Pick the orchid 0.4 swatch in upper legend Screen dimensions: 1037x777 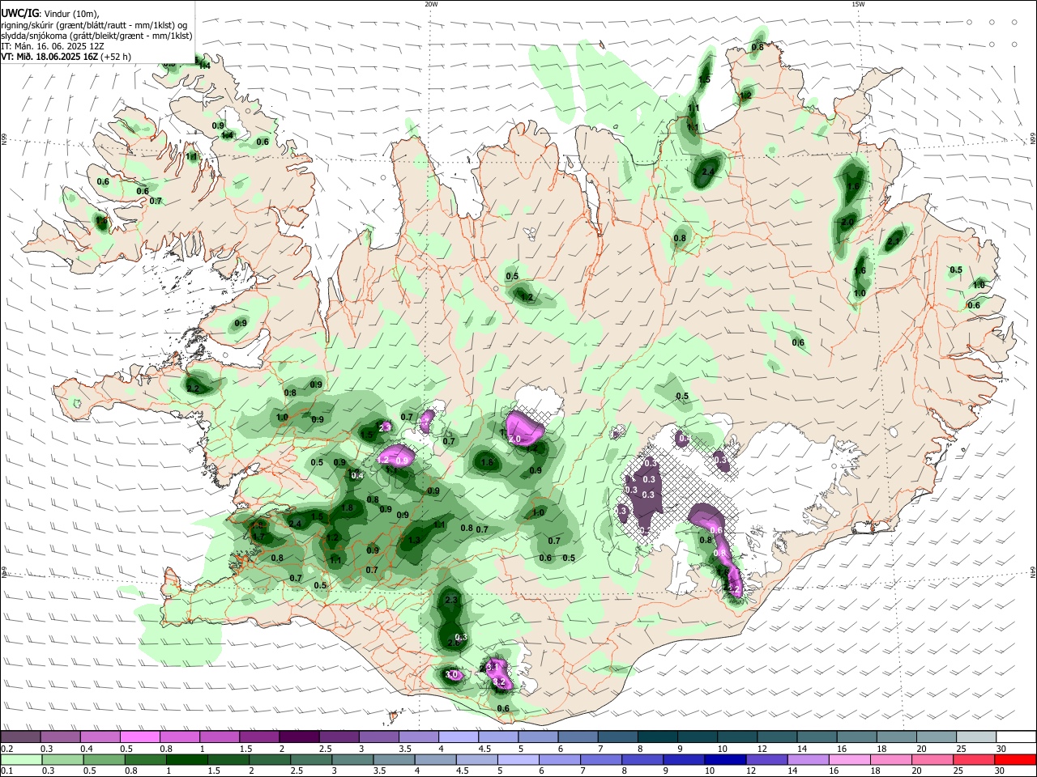tap(100, 737)
